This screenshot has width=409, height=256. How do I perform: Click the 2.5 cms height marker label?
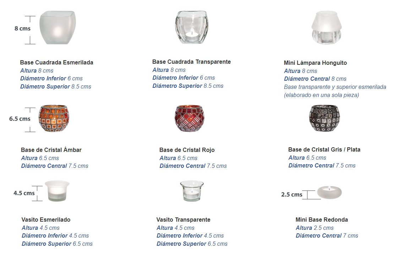tap(291, 194)
